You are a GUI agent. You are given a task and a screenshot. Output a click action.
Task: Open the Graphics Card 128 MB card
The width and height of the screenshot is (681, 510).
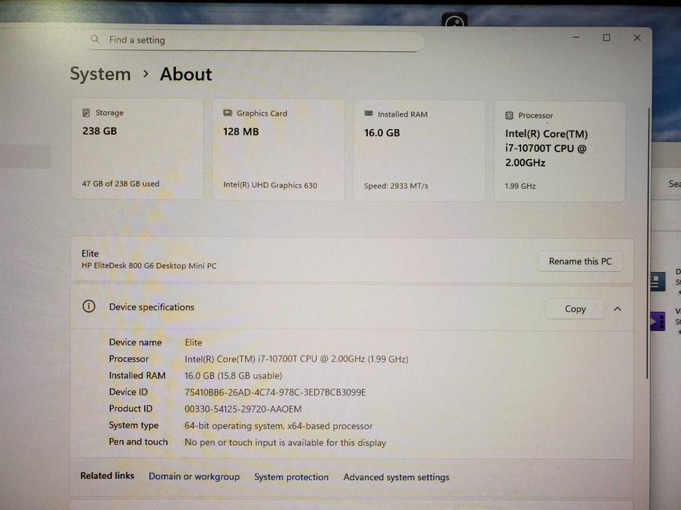[278, 149]
